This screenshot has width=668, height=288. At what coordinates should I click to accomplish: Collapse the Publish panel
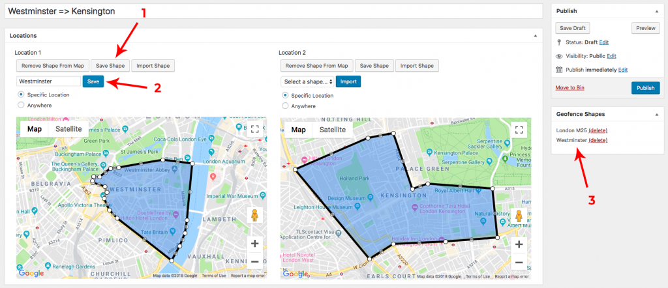tap(656, 11)
